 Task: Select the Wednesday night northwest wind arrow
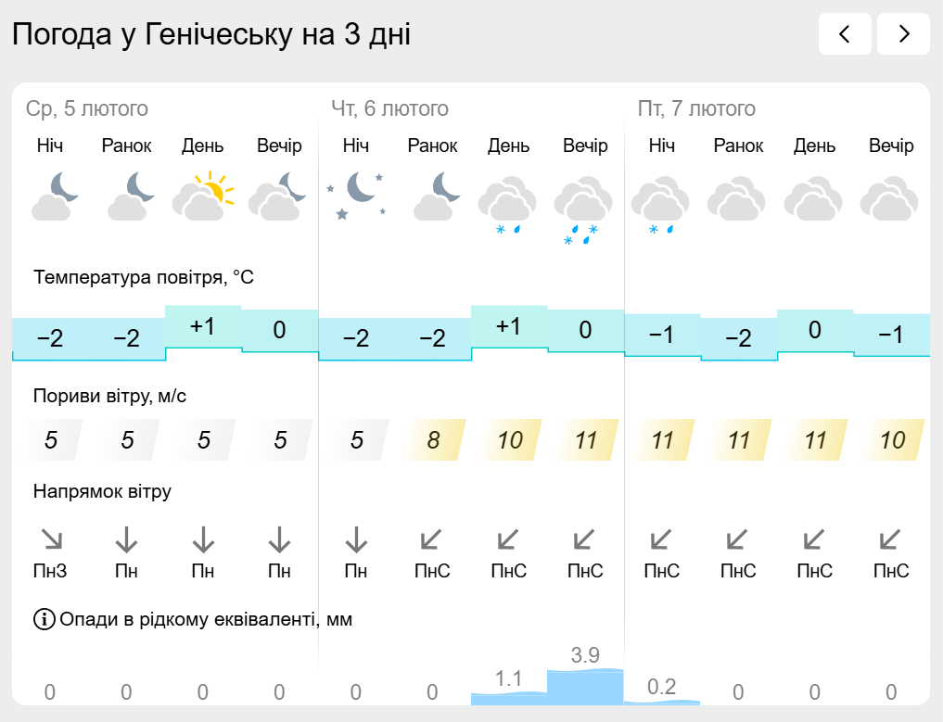[x=50, y=539]
